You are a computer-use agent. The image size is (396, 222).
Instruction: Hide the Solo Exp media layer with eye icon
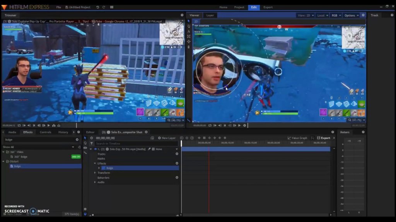coord(96,149)
